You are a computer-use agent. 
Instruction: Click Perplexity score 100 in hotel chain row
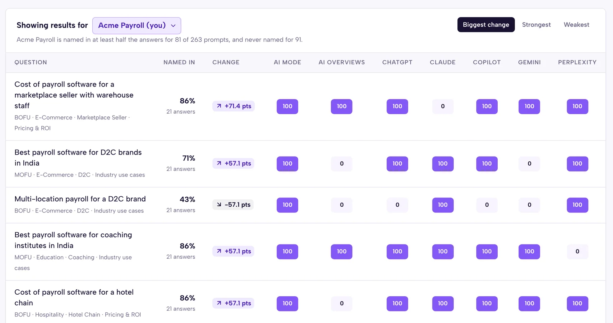point(577,303)
